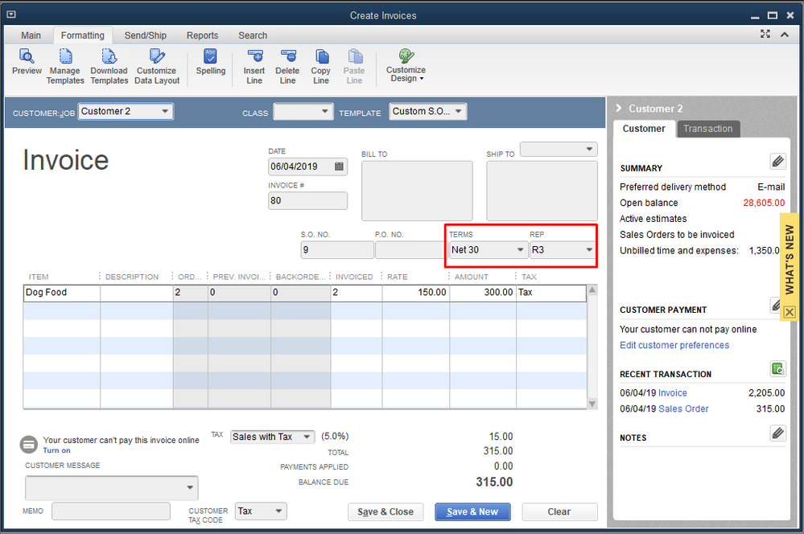804x534 pixels.
Task: Click Download Templates icon
Action: click(x=109, y=55)
